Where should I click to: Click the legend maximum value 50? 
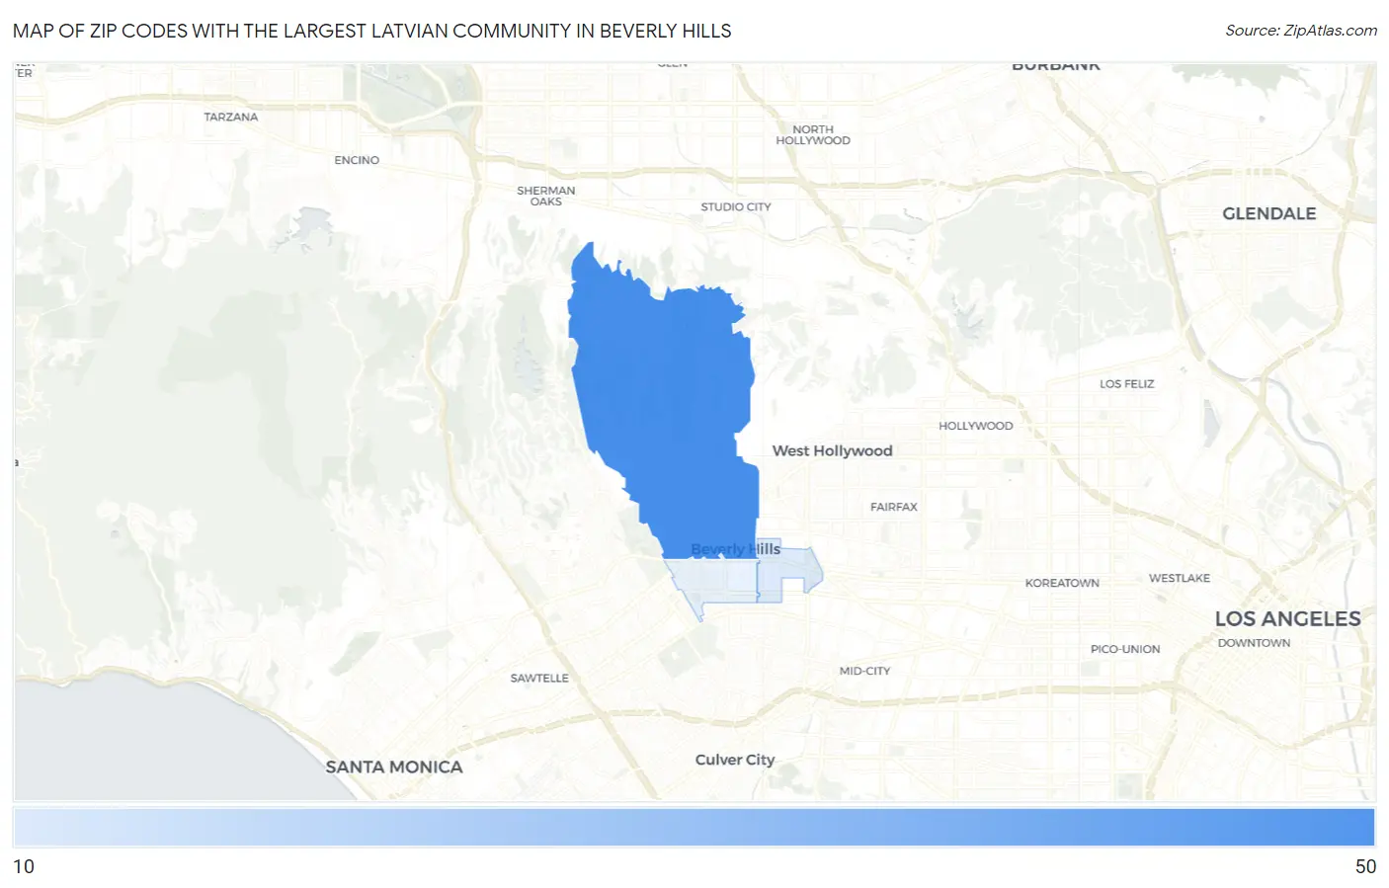click(1365, 866)
